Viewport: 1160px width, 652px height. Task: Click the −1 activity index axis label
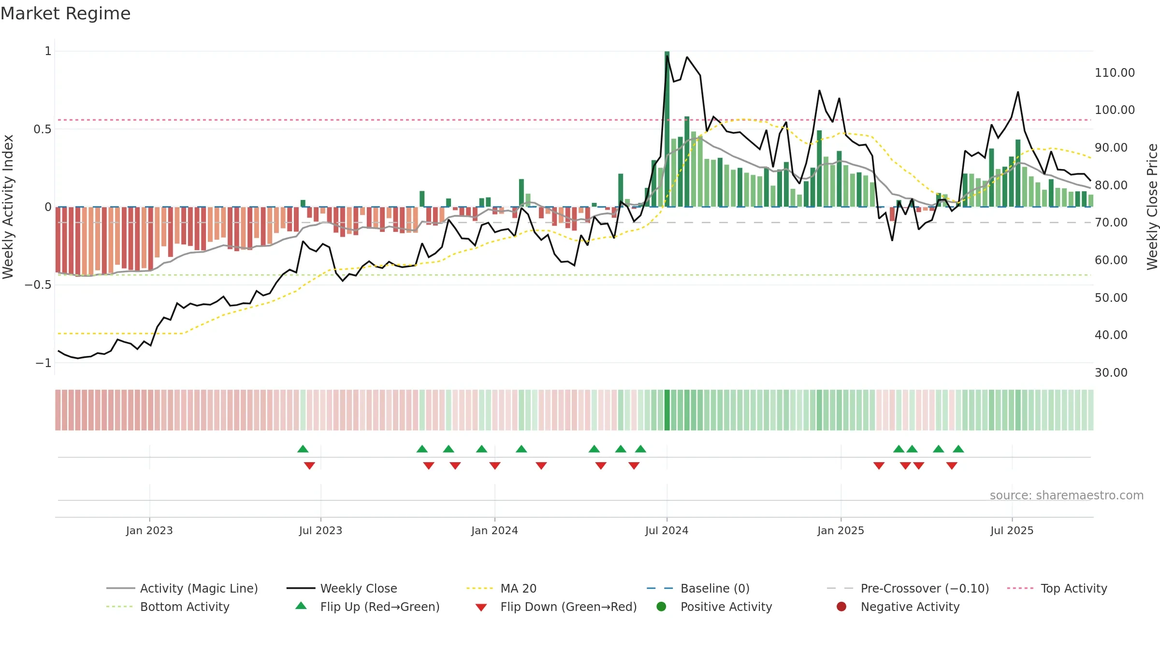pyautogui.click(x=43, y=363)
